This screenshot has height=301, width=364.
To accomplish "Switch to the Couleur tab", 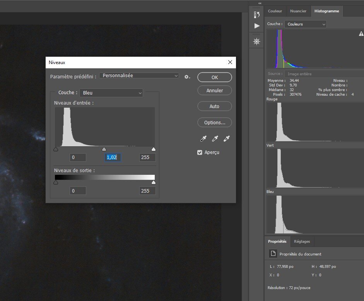I will point(275,11).
